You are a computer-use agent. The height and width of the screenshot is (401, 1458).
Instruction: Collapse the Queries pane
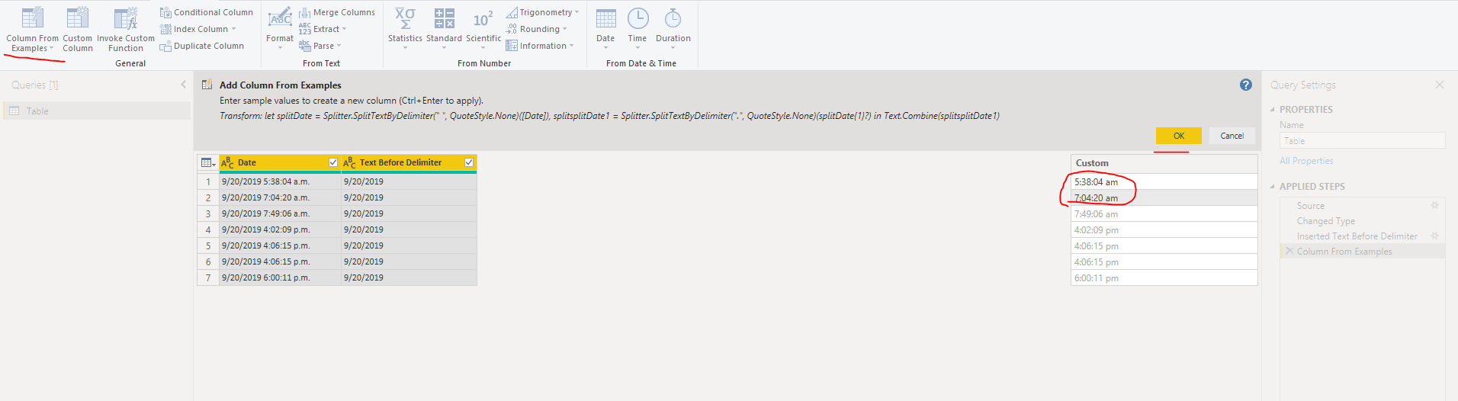point(184,85)
